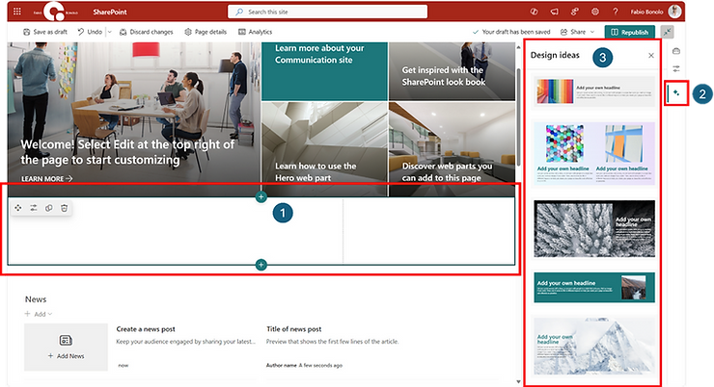This screenshot has height=387, width=714.
Task: Open the Toolbox icon in right rail
Action: [x=676, y=51]
